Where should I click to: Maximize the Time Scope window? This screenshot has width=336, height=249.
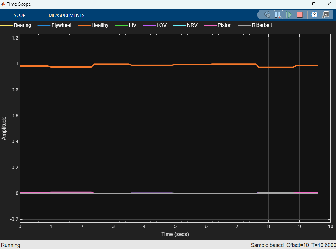pos(314,4)
